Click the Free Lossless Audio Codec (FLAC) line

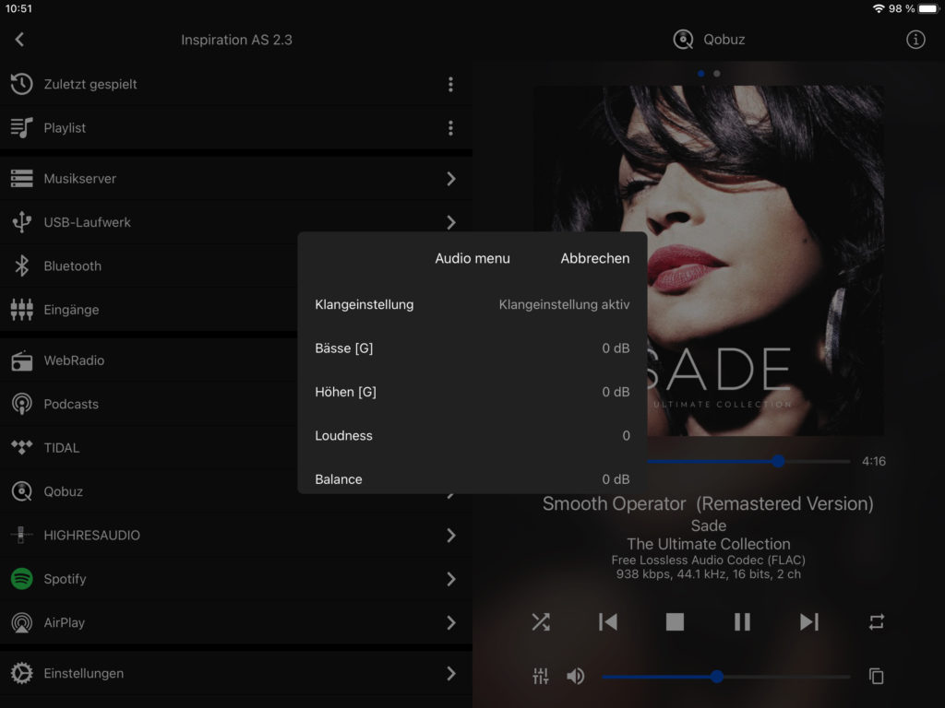[x=708, y=560]
